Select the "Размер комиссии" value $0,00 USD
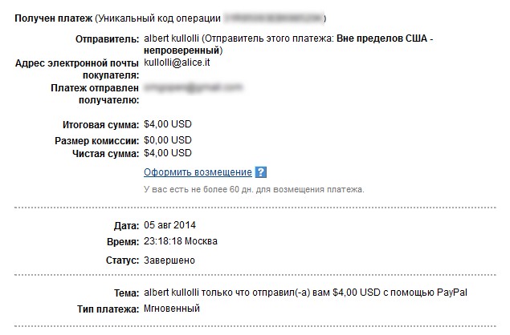Screen dimensions: 510x335 click(x=168, y=141)
